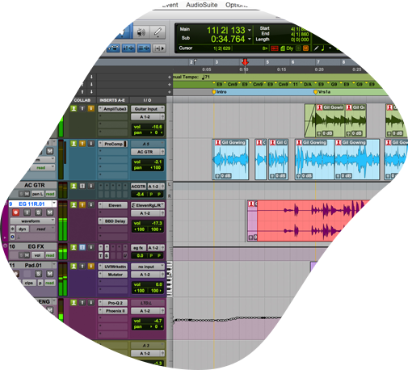Select the Scrubber speaker tool

point(141,32)
